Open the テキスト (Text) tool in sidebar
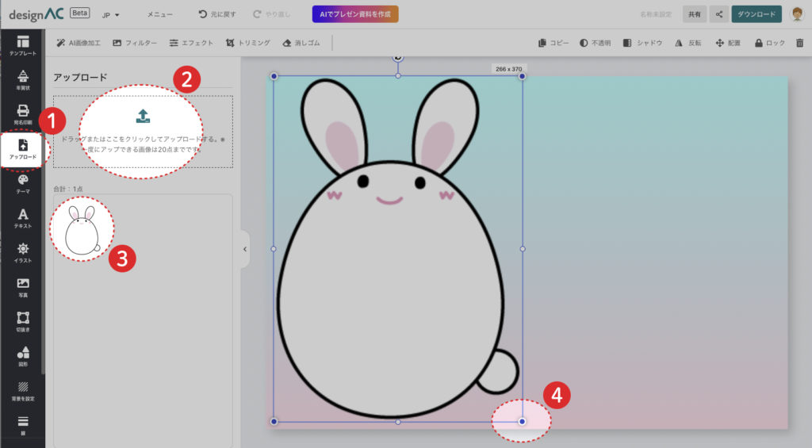This screenshot has height=448, width=812. 22,218
